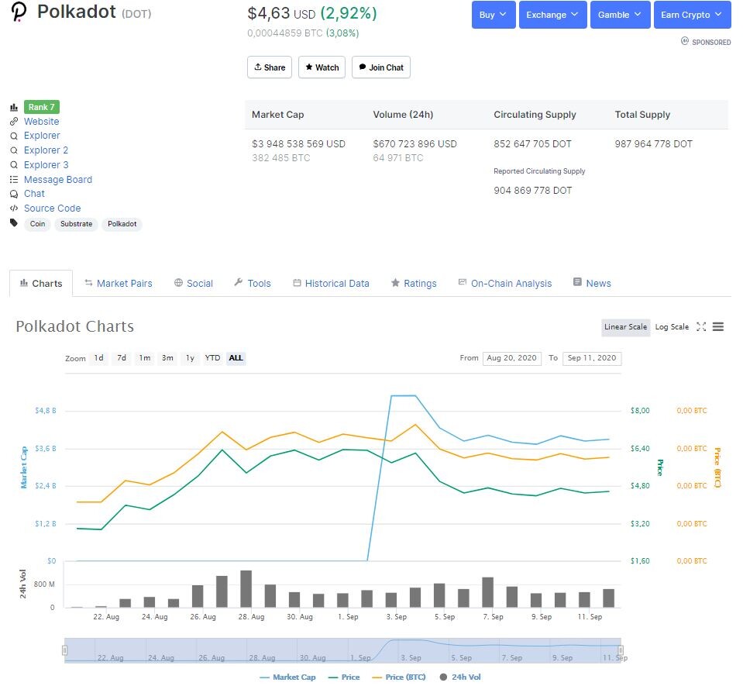Click the link icon beside Website

(x=14, y=122)
